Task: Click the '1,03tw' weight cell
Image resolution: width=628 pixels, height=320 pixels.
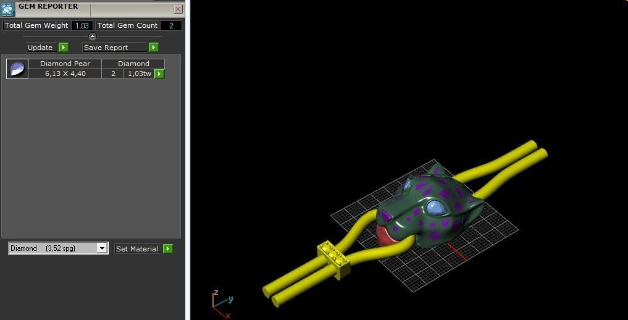Action: [x=140, y=74]
